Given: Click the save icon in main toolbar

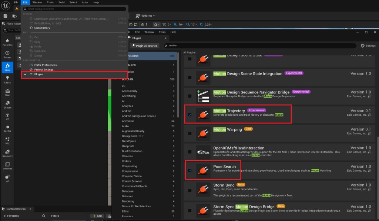Looking at the screenshot, I should point(6,16).
